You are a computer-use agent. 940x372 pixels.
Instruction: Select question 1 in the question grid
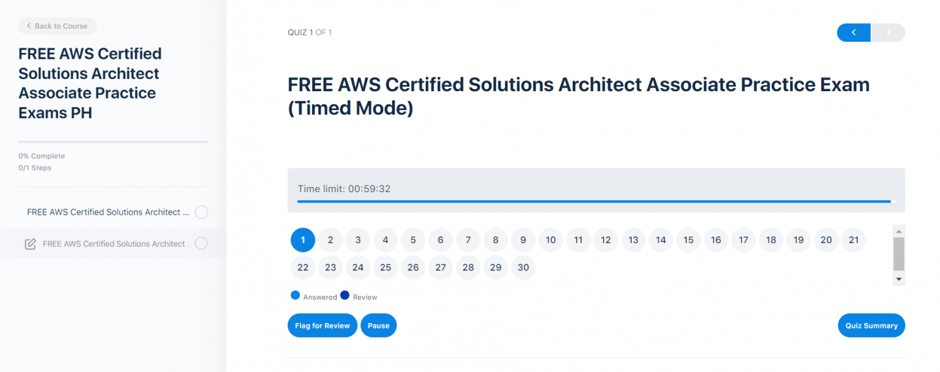pos(302,240)
